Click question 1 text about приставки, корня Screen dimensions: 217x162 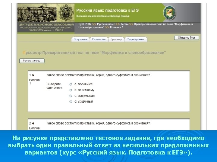coord(98,75)
